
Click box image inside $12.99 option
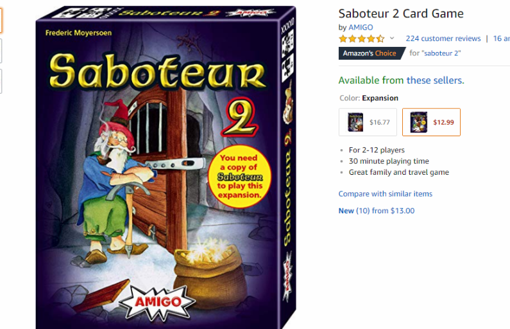click(x=419, y=122)
